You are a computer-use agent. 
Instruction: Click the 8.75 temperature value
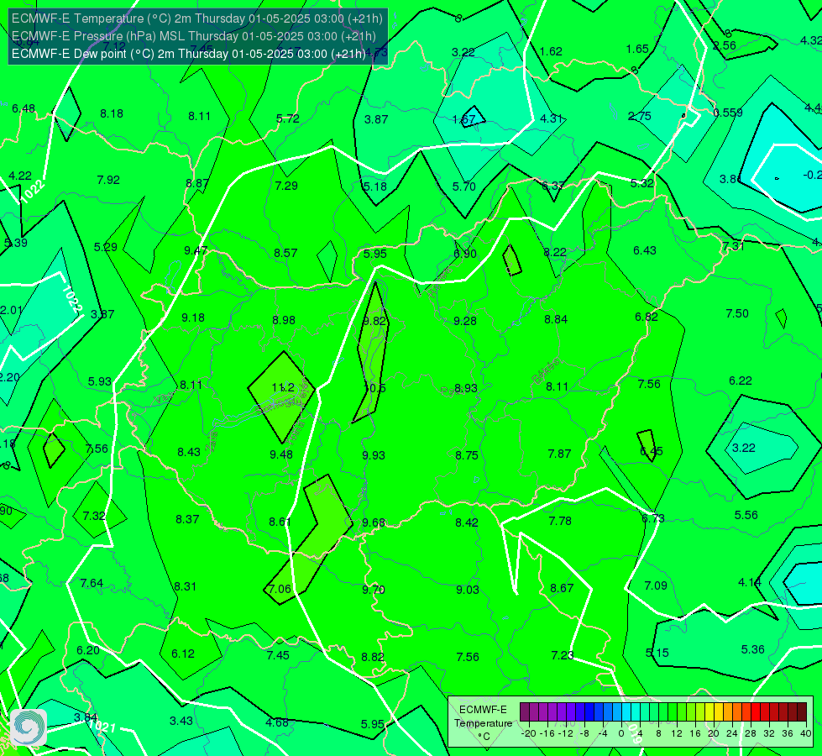point(467,455)
